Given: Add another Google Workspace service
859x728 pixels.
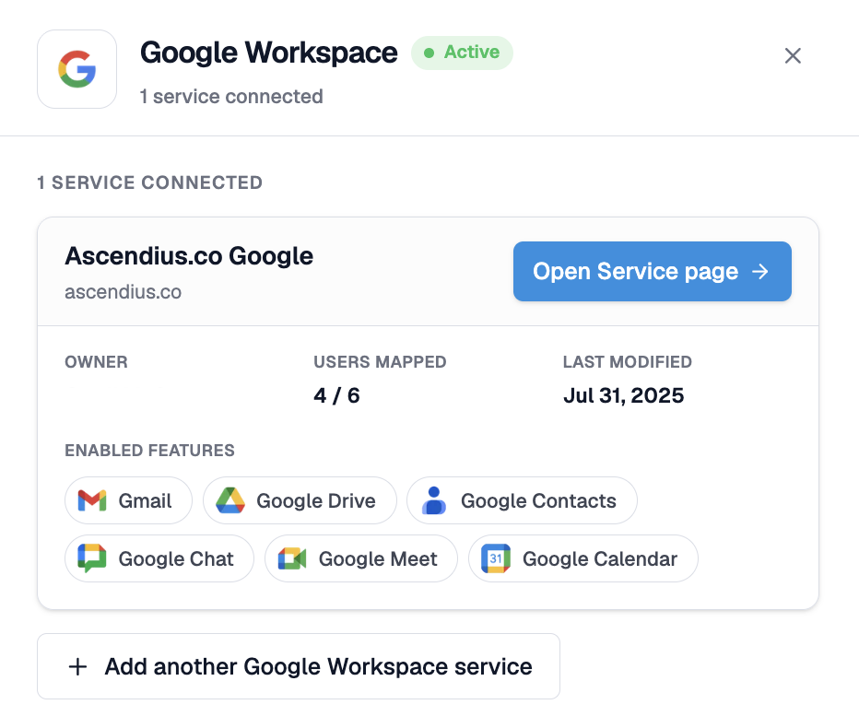Looking at the screenshot, I should coord(299,666).
